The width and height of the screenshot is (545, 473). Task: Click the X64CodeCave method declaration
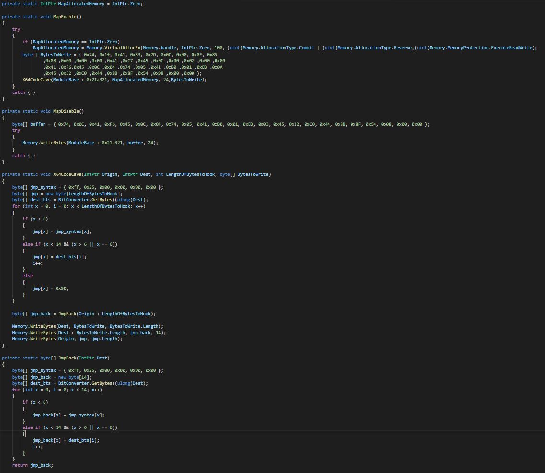68,174
